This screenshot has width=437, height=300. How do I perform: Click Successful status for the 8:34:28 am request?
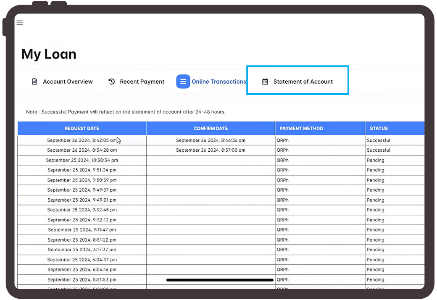[378, 150]
